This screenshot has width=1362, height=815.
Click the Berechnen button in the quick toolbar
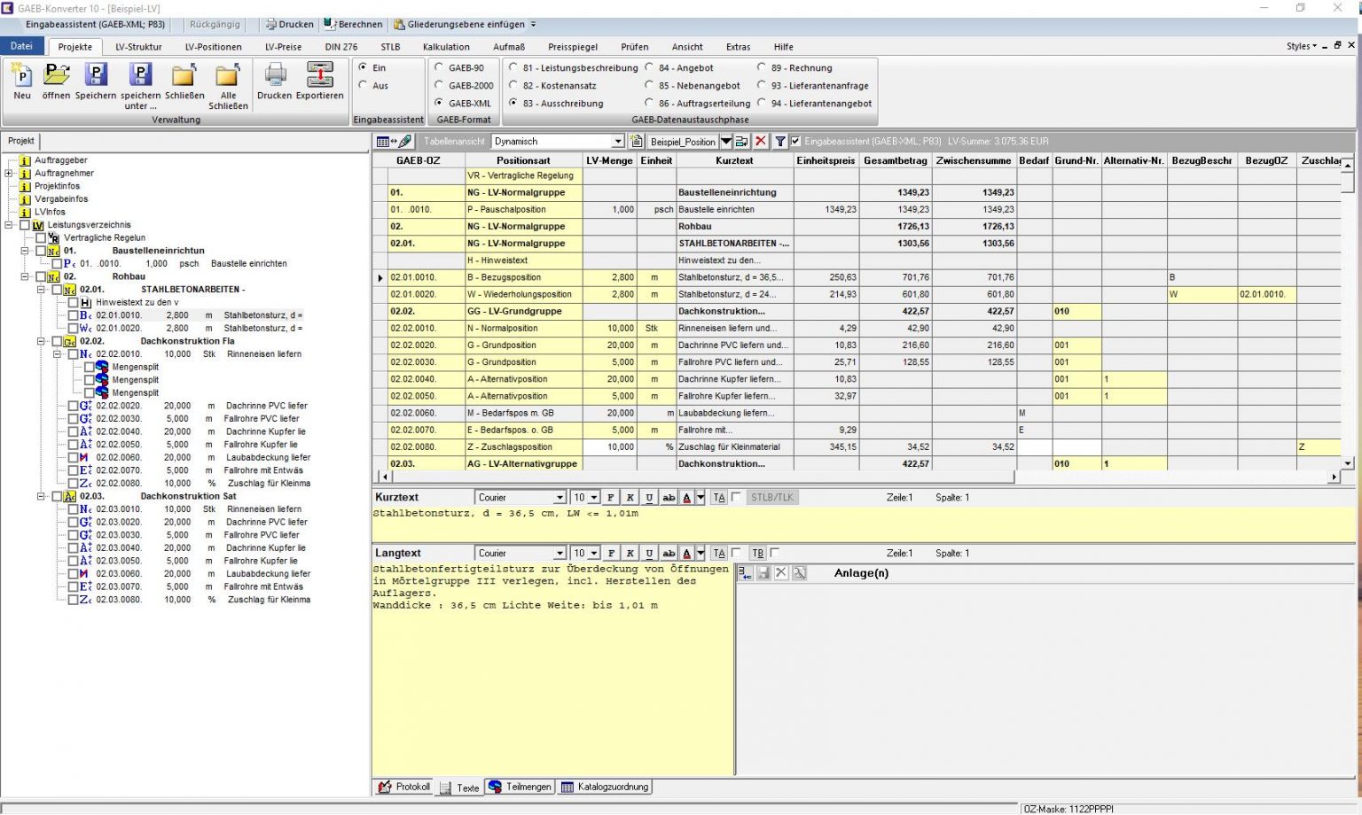pos(353,24)
